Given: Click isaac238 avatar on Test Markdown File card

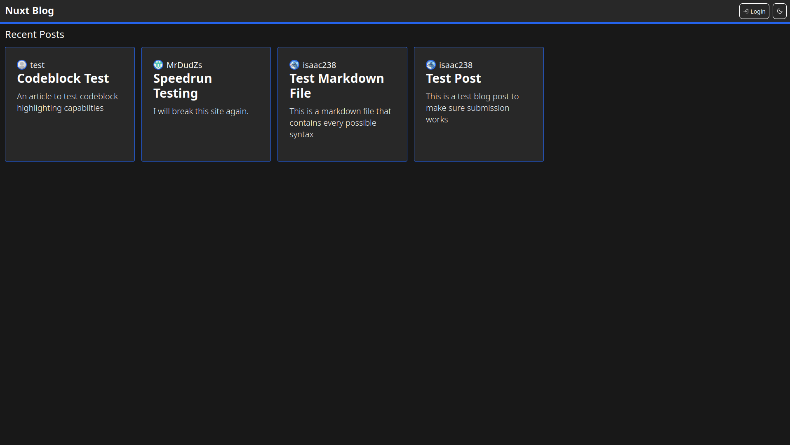Looking at the screenshot, I should (294, 65).
